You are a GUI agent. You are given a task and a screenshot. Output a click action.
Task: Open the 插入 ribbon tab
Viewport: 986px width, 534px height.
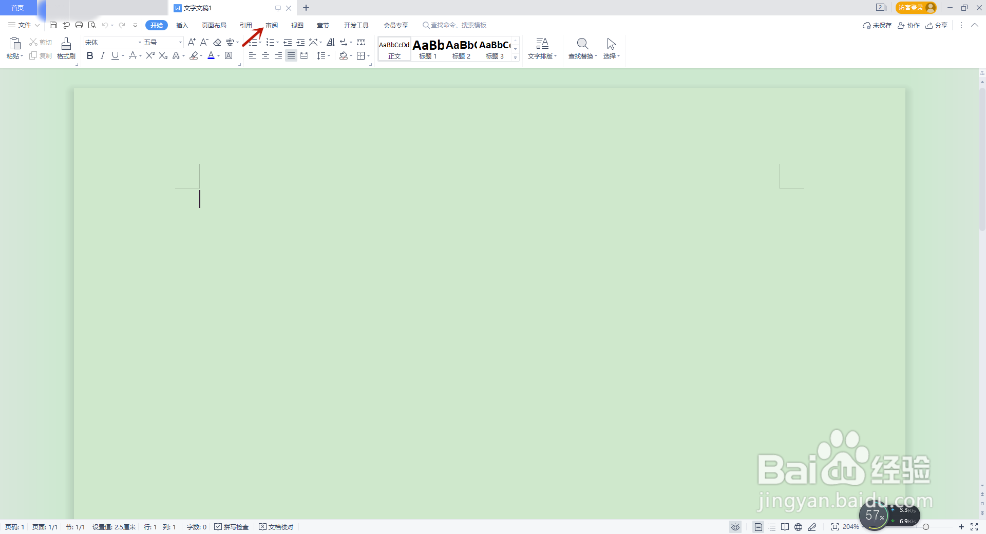[182, 25]
